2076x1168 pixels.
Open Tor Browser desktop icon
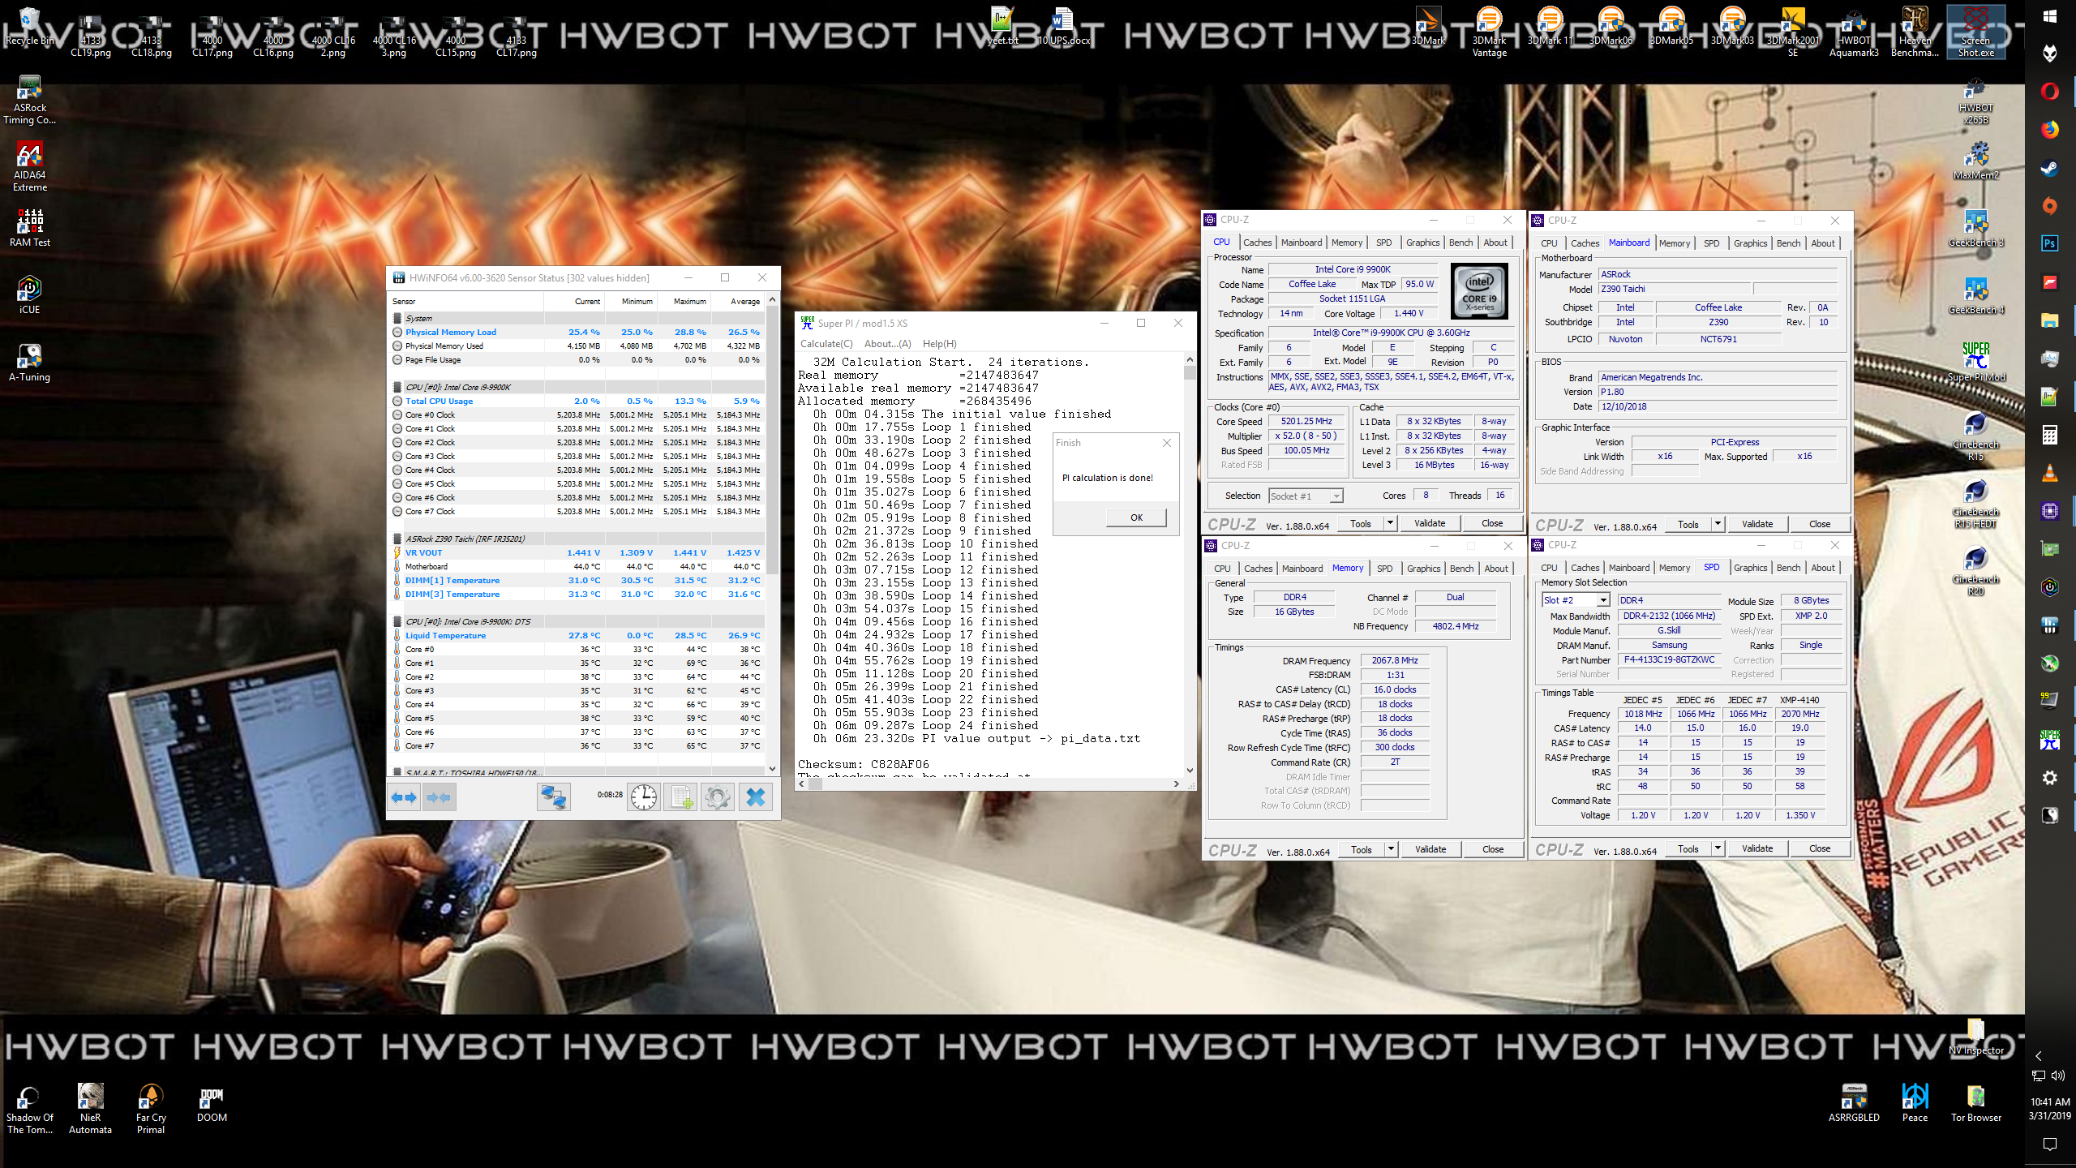1975,1103
